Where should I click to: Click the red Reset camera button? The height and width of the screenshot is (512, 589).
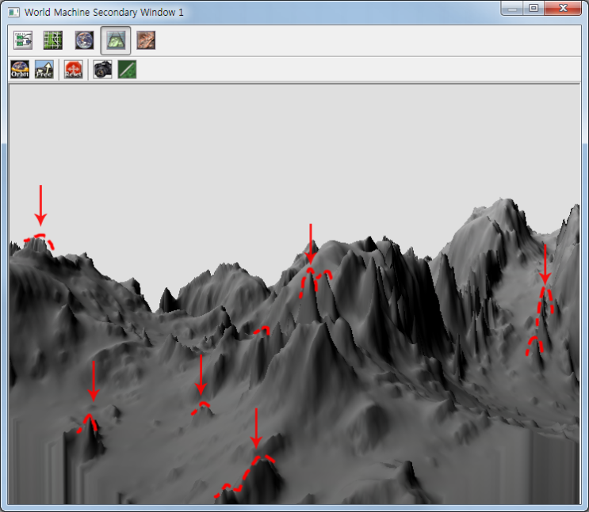click(x=73, y=70)
